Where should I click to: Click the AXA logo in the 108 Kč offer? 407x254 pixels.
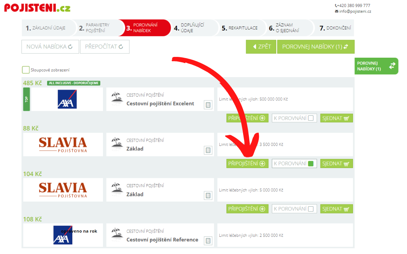coord(63,235)
